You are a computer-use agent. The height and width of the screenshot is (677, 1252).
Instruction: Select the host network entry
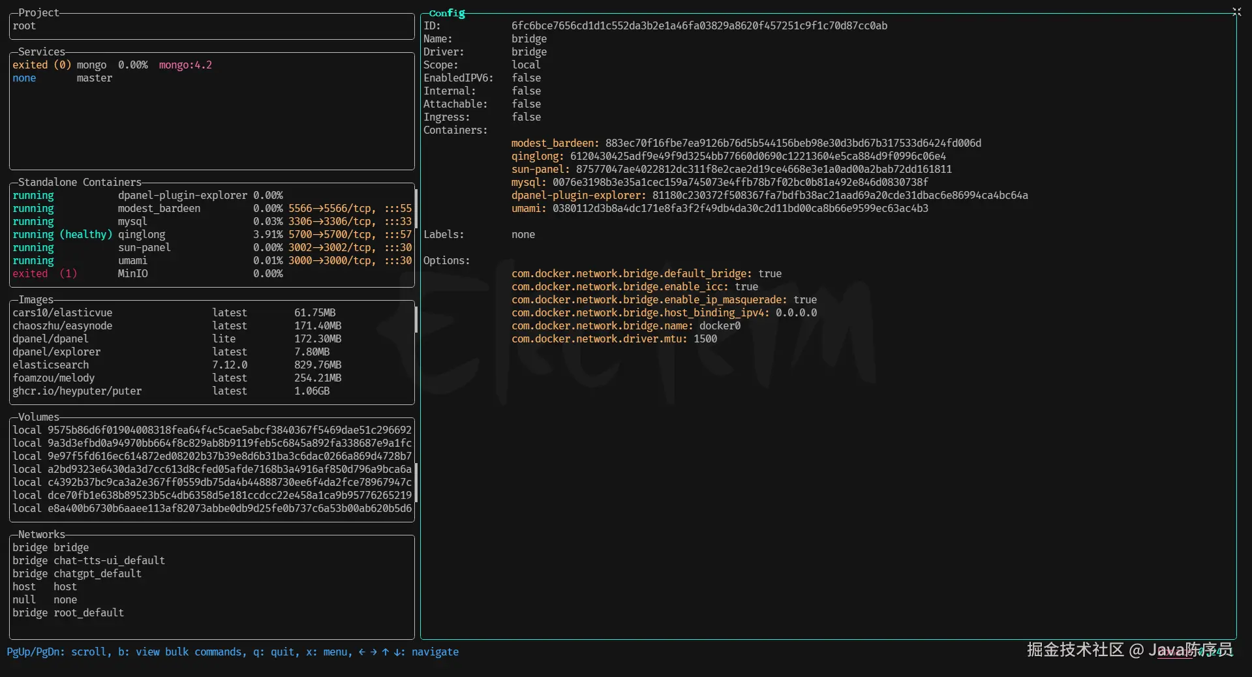tap(65, 587)
